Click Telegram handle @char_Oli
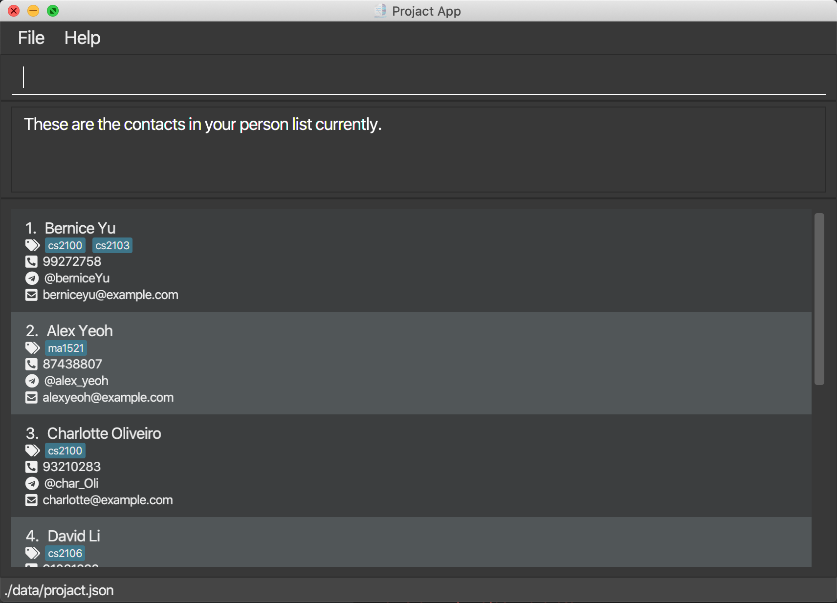This screenshot has height=603, width=837. coord(71,483)
